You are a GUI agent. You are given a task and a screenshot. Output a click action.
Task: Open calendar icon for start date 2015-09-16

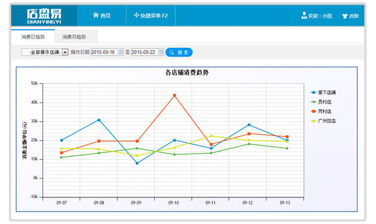(x=120, y=52)
